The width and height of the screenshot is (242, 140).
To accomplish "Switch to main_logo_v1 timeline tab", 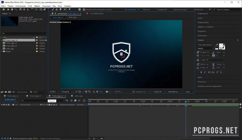I will point(13,96).
